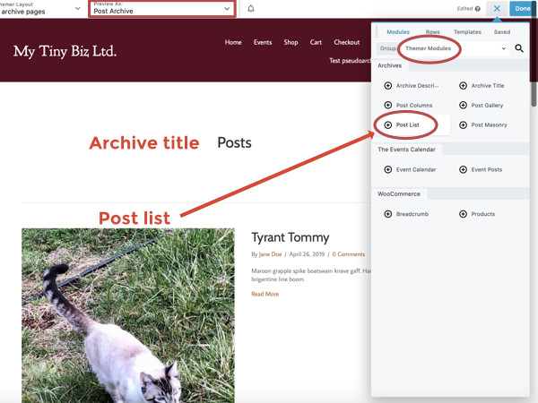
Task: Add the Post Columns module
Action: 408,106
